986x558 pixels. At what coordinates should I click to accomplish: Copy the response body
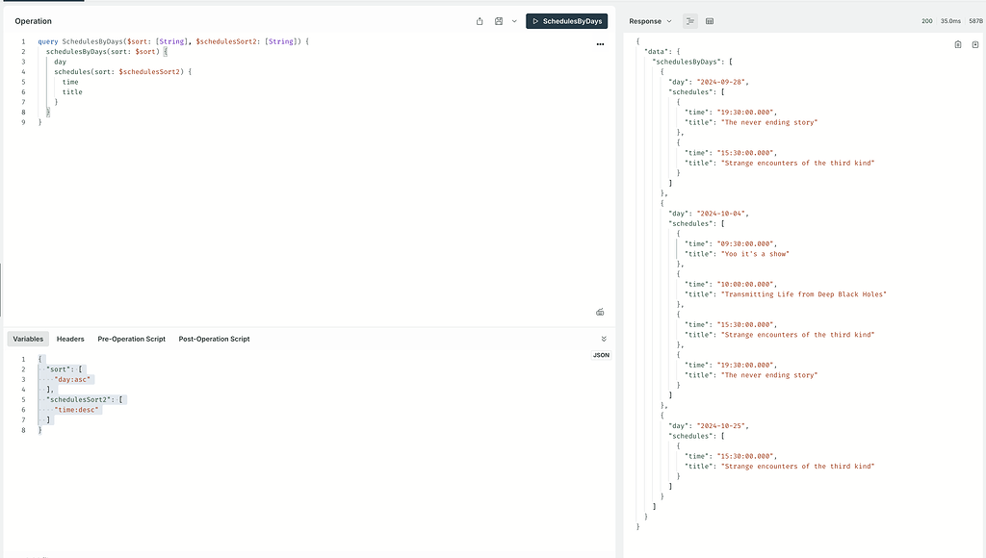957,44
